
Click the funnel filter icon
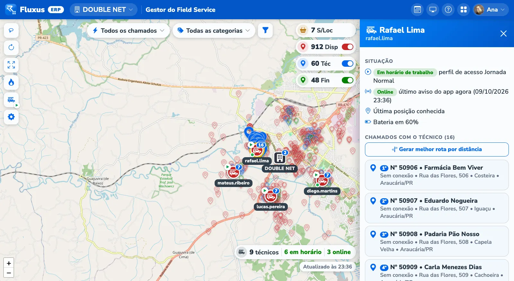[x=265, y=30]
